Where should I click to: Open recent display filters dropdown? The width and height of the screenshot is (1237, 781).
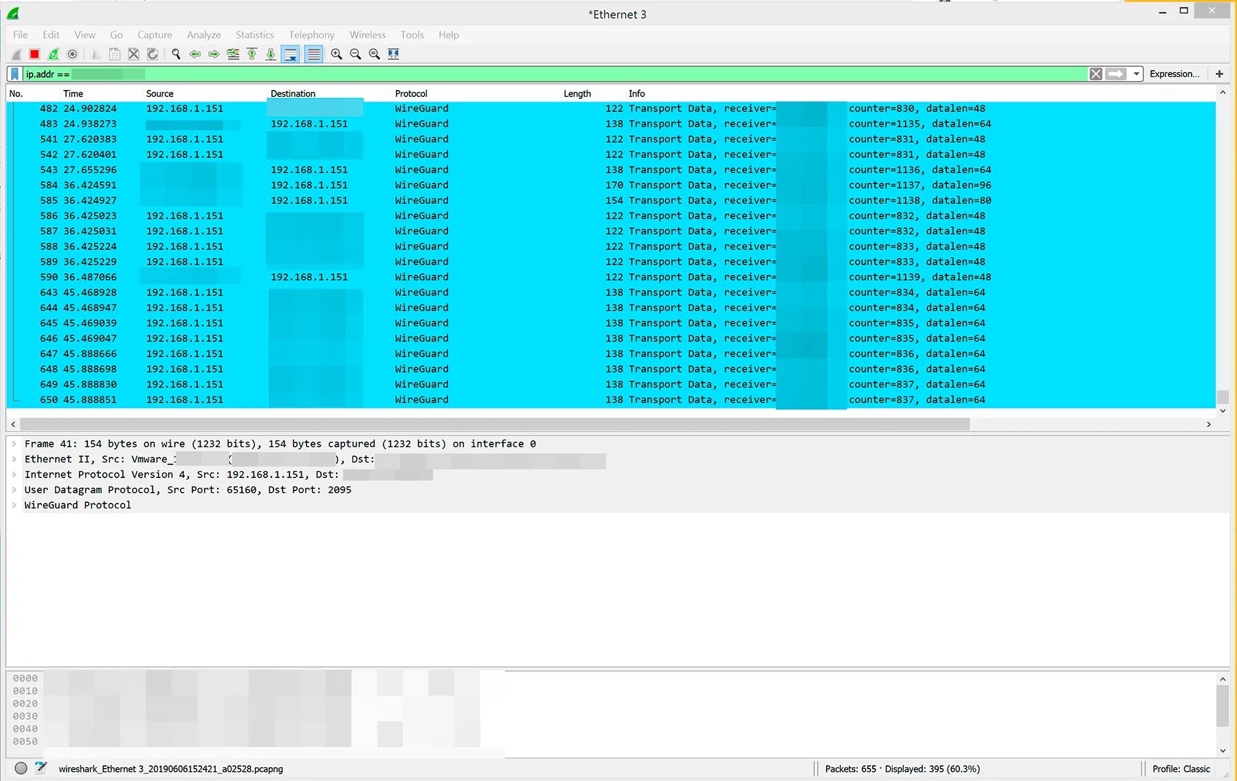point(1137,74)
